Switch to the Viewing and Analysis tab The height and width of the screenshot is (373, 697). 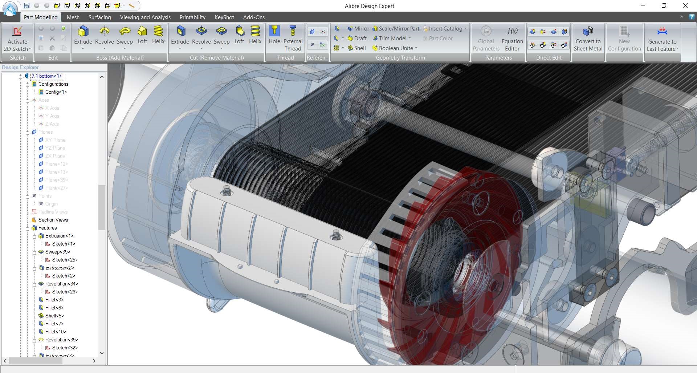(x=145, y=17)
